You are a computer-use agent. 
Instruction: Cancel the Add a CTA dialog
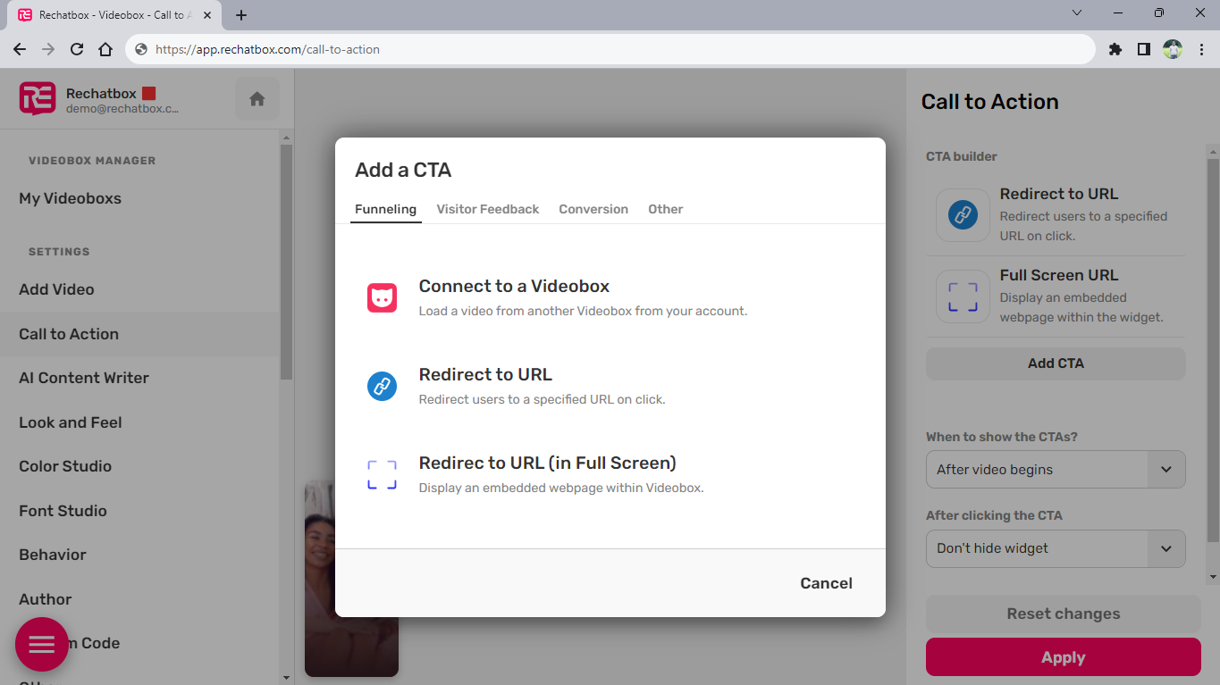pyautogui.click(x=826, y=583)
